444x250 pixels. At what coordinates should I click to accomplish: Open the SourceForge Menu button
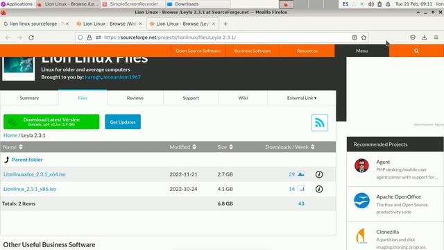362,51
